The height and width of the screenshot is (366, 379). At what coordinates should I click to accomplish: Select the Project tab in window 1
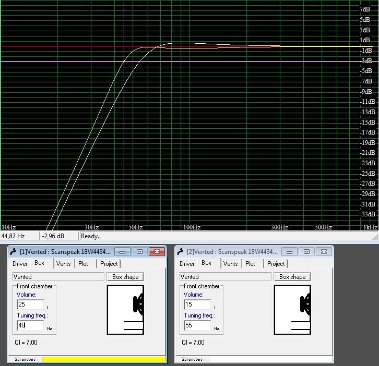[x=109, y=264]
